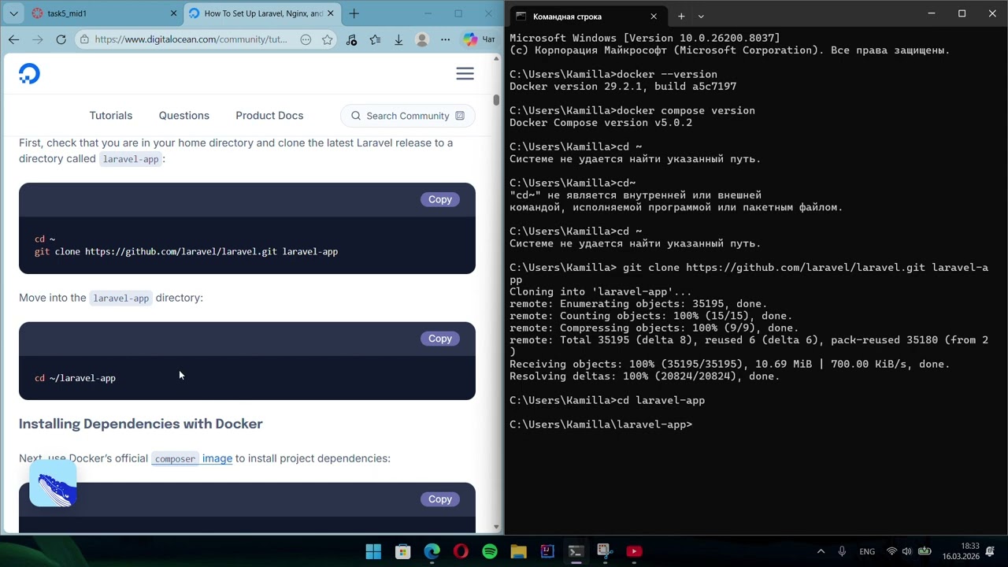Open the composer image link
Screen dimensions: 1008x567
[x=193, y=458]
